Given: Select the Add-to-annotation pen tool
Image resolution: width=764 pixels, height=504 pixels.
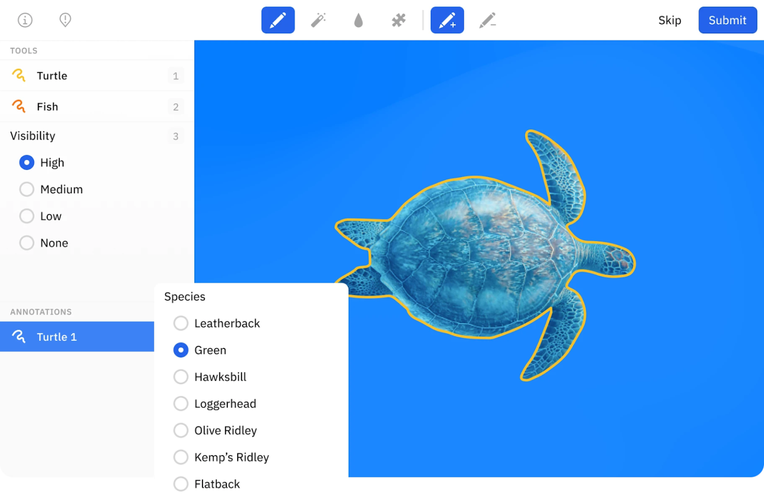Looking at the screenshot, I should 447,20.
